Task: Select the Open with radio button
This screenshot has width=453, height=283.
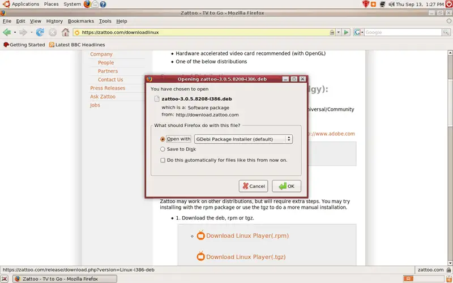Action: click(x=163, y=139)
